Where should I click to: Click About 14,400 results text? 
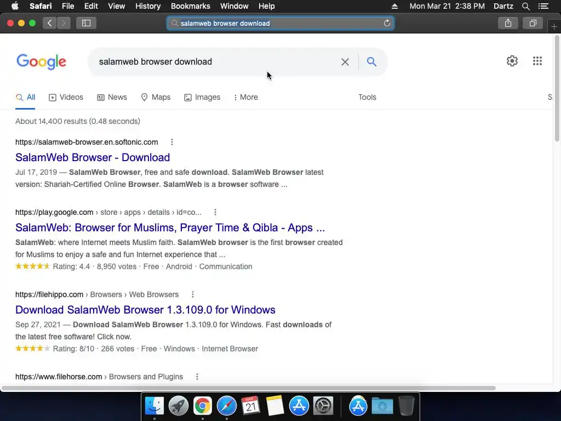78,121
